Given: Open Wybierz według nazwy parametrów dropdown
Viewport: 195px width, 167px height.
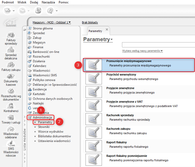Looking at the screenshot, I should (x=142, y=51).
